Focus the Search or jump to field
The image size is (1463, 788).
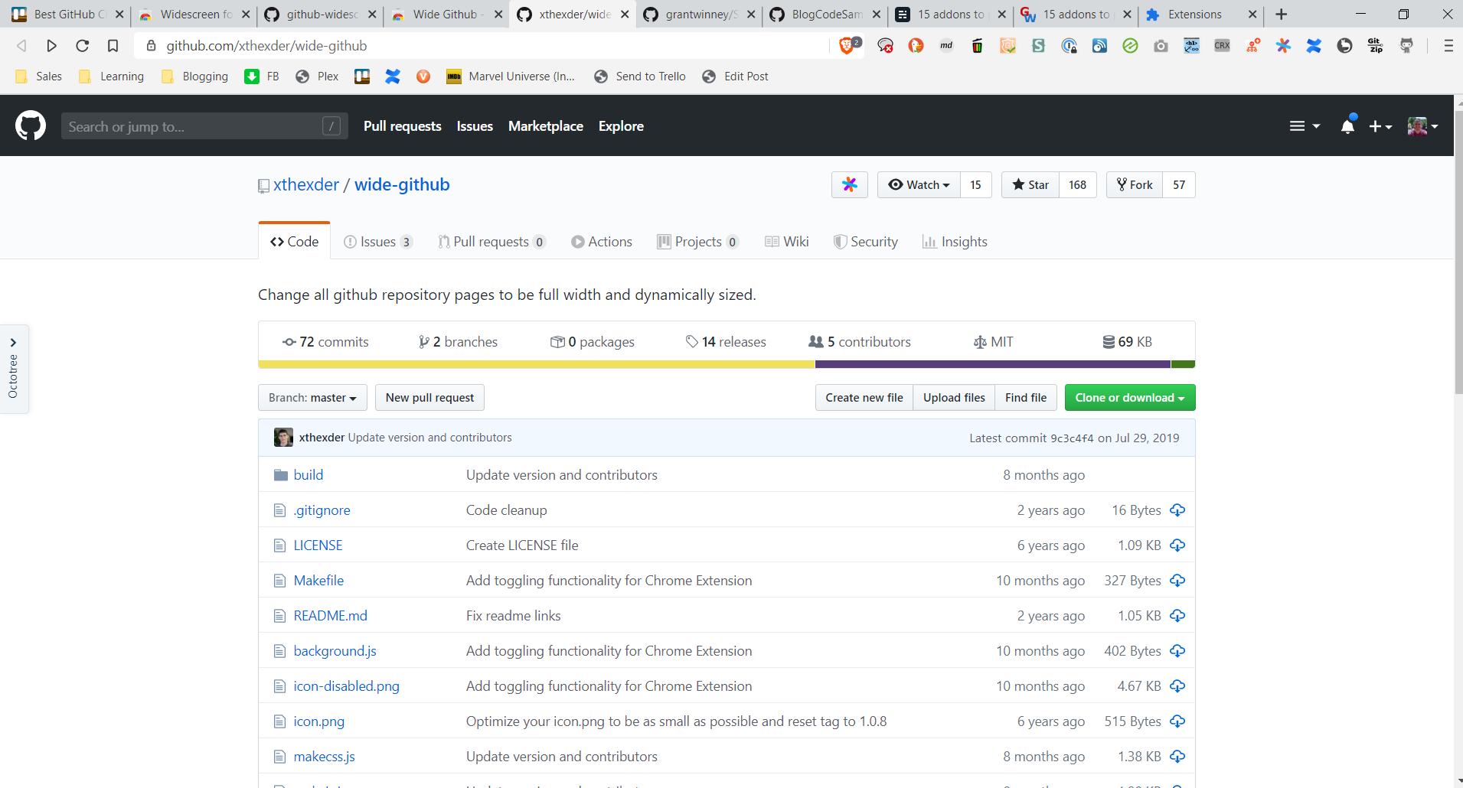191,126
